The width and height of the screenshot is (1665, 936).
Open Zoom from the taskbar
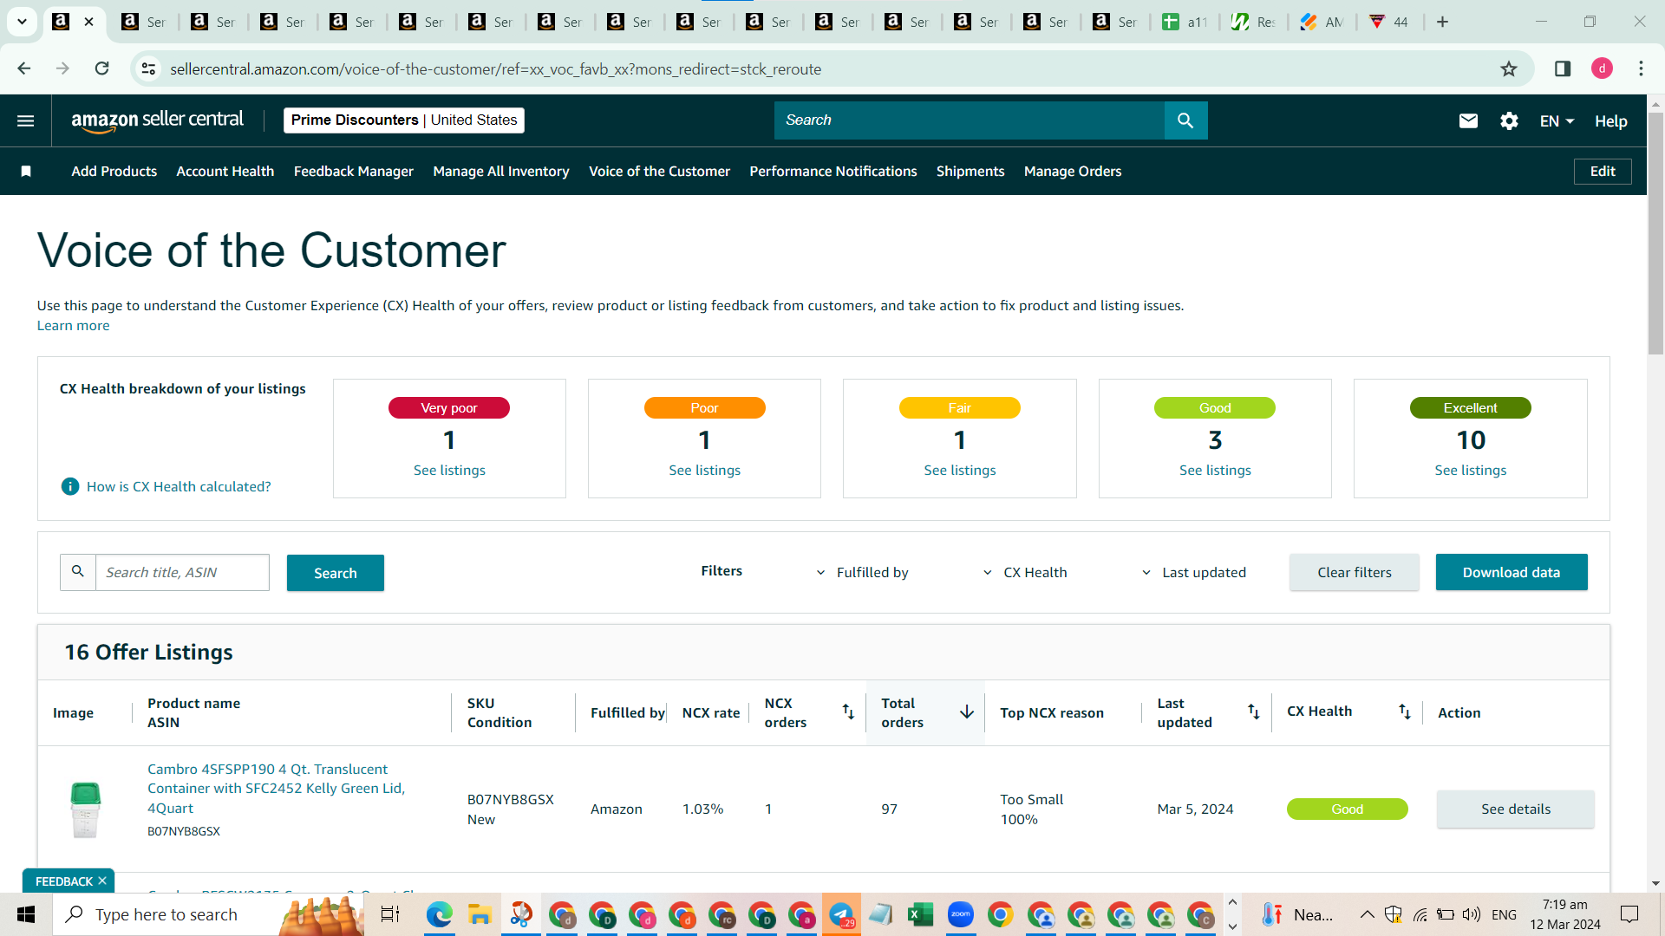coord(960,914)
